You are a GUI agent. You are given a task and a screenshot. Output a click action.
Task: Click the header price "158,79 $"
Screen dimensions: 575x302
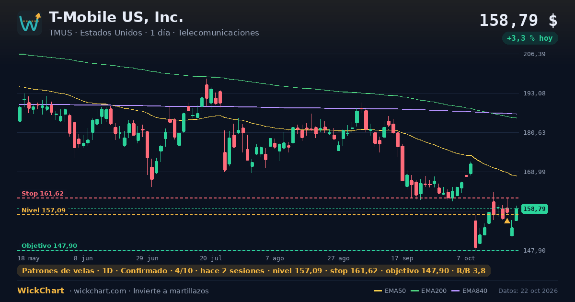(x=518, y=21)
